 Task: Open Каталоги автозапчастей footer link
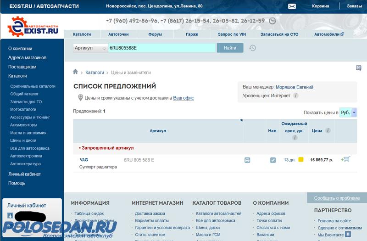tap(219, 213)
